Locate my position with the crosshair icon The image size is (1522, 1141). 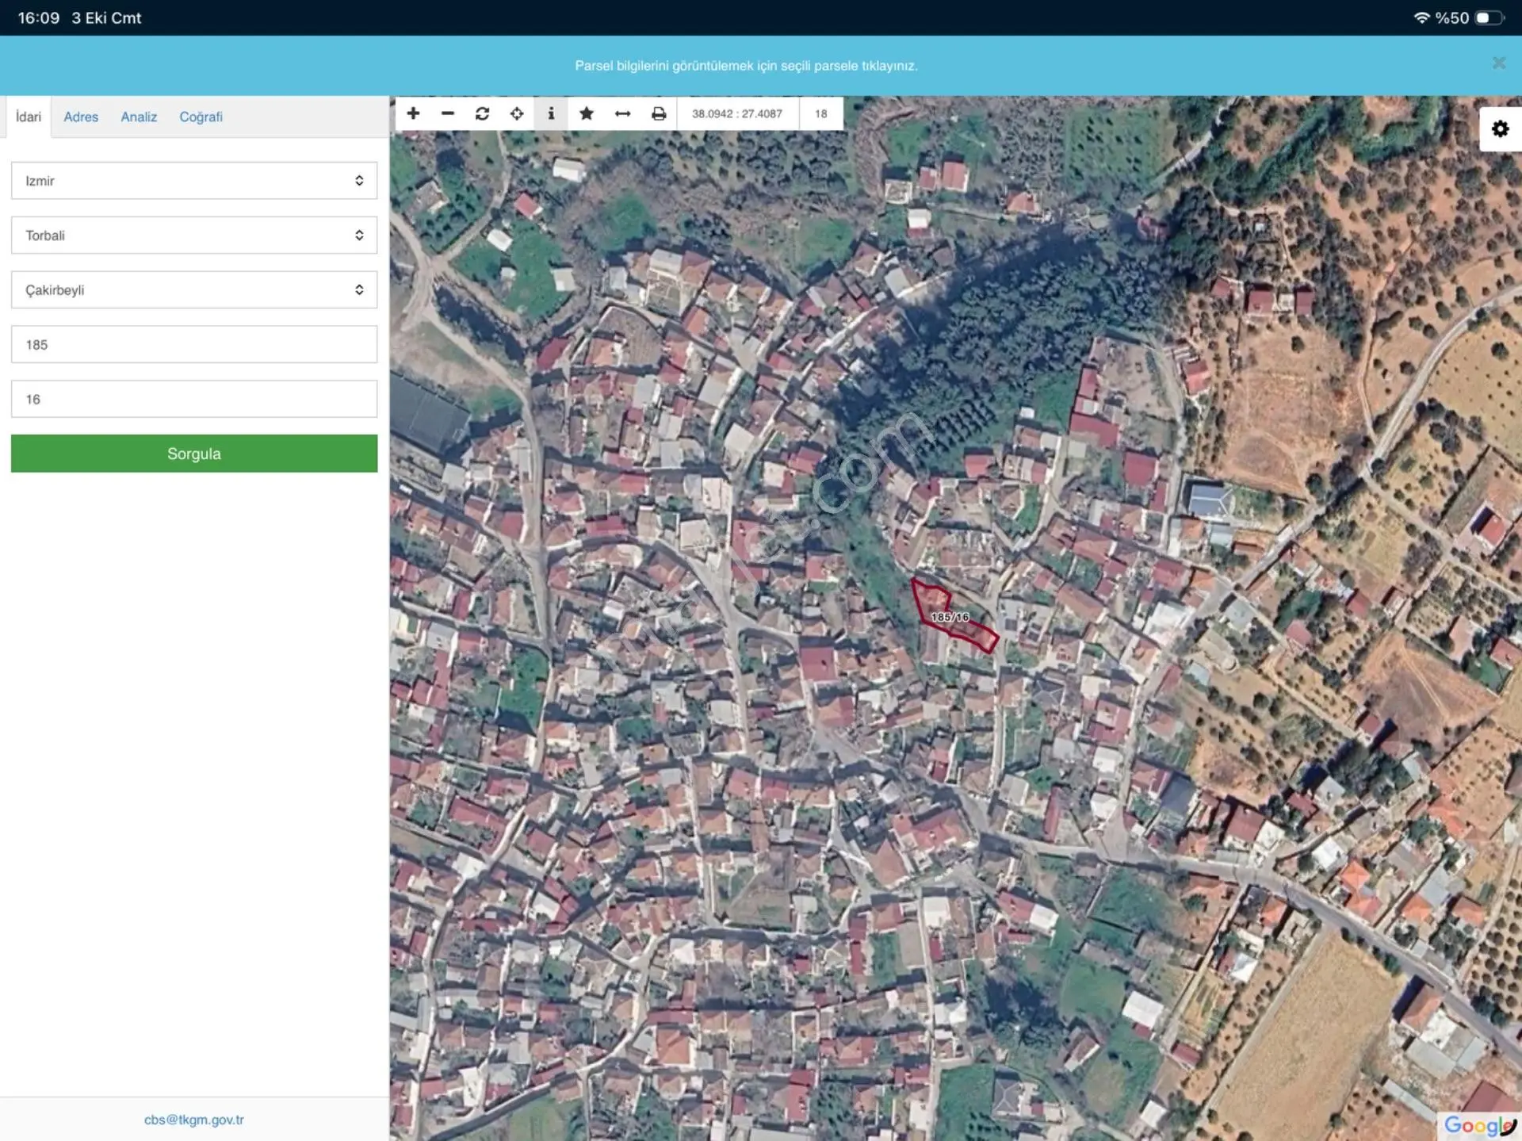click(517, 113)
